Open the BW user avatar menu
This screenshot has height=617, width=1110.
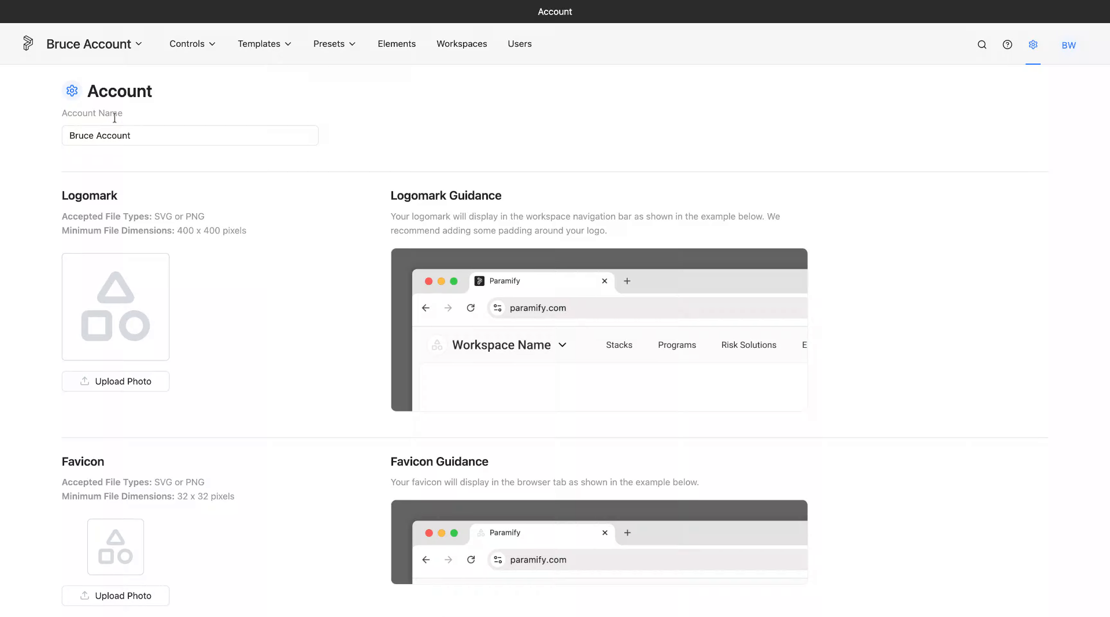[1068, 45]
